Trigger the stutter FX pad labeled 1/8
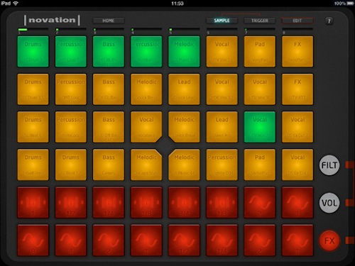 (x=146, y=202)
